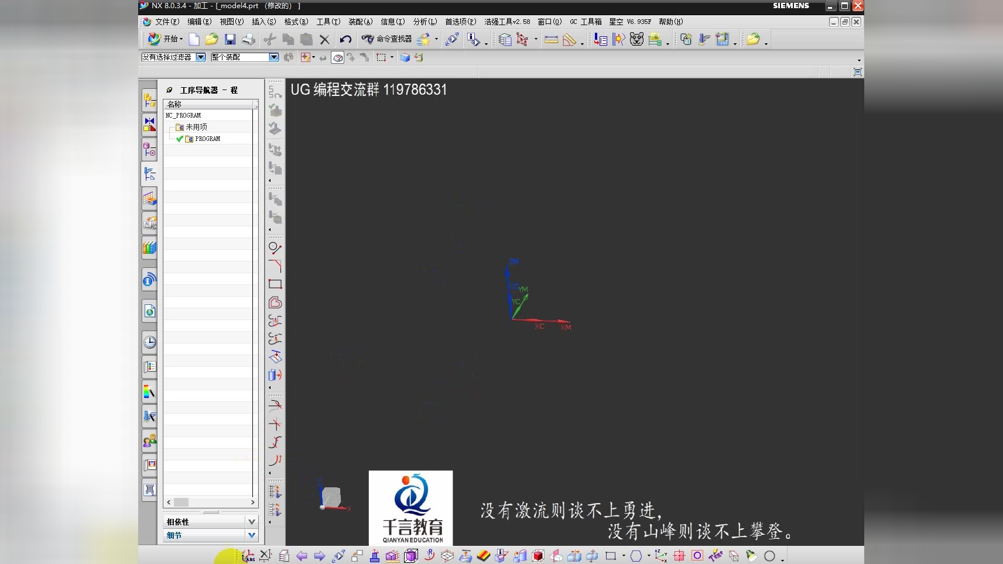Open dropdown arrow next to hexagon icon
This screenshot has height=564, width=1003.
[649, 556]
